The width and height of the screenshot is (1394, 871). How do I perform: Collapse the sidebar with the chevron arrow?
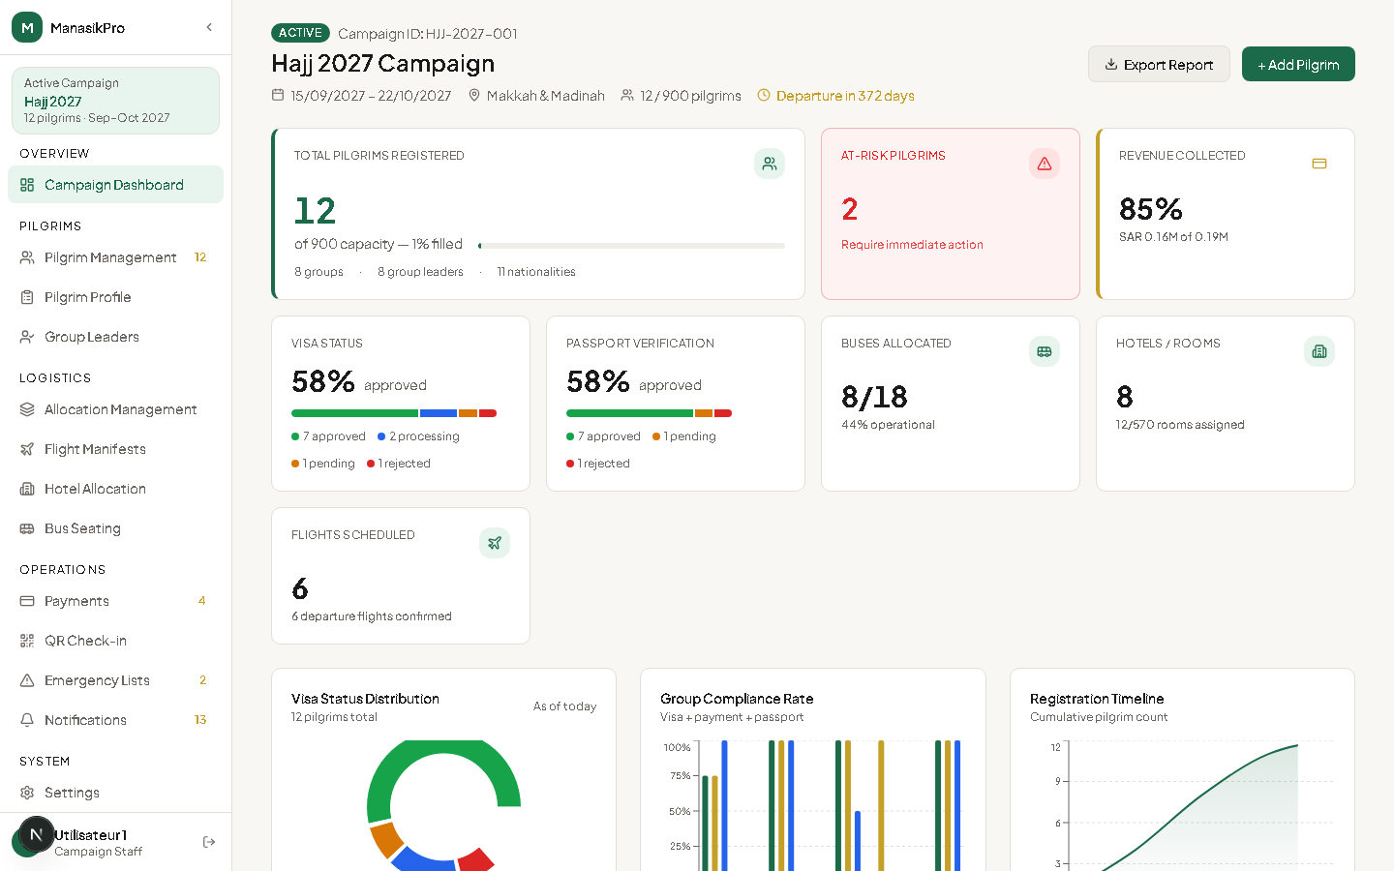[209, 27]
